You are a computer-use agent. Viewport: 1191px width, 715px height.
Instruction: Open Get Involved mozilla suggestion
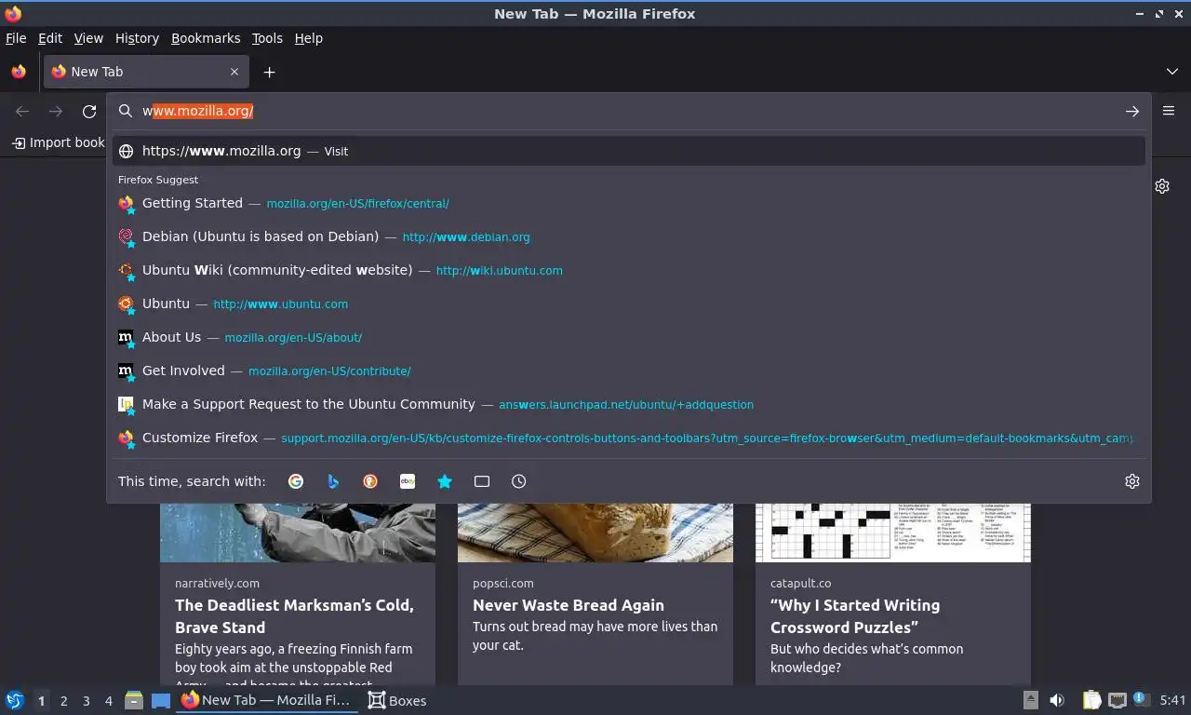(629, 371)
